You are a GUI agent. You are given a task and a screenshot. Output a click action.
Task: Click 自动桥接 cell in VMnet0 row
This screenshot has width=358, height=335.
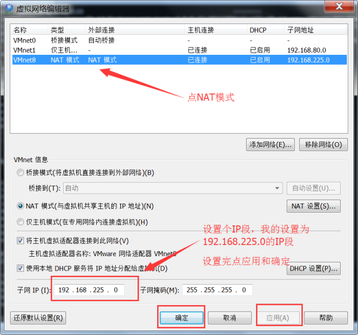101,40
